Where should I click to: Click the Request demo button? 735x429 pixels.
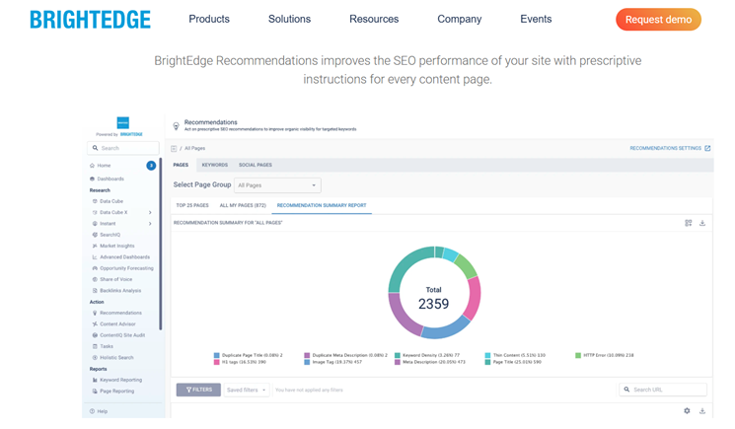(x=658, y=20)
